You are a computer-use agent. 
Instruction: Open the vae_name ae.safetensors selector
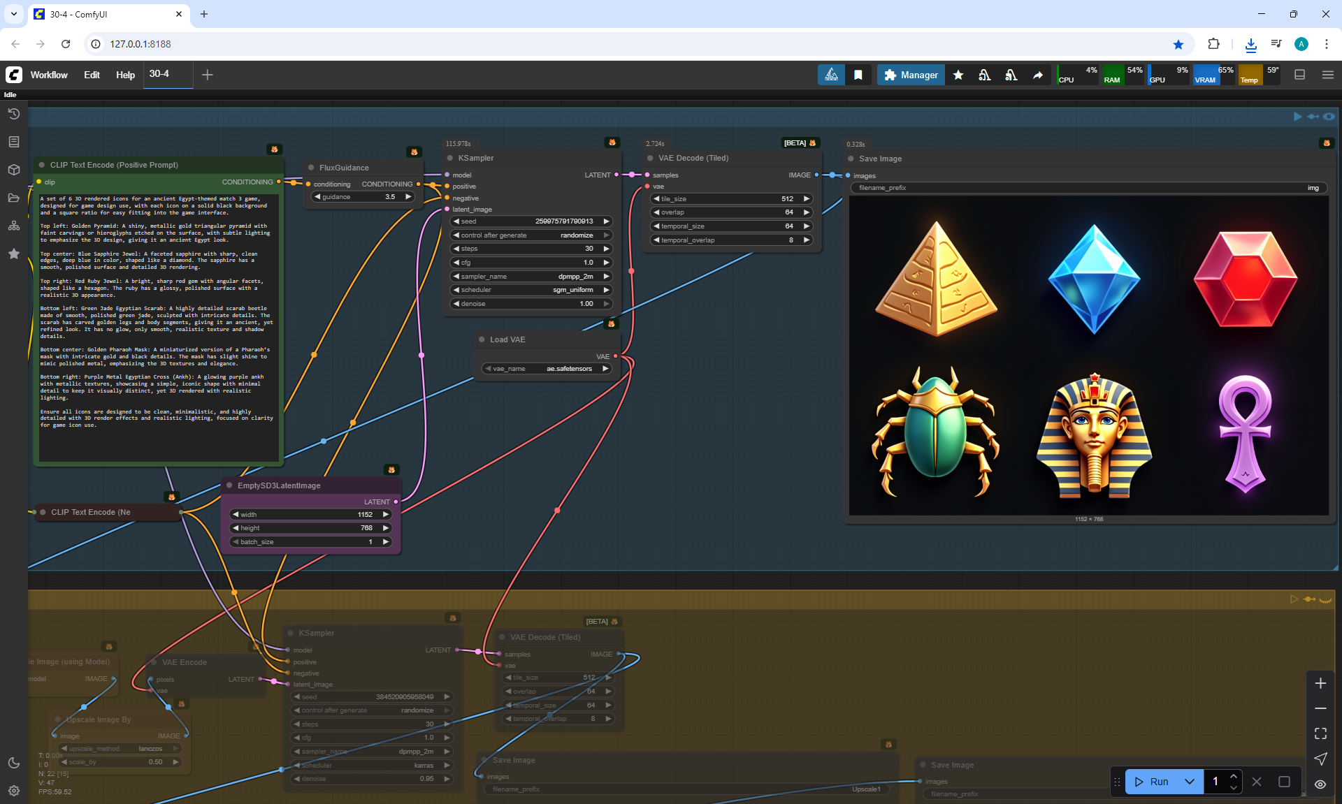tap(547, 369)
